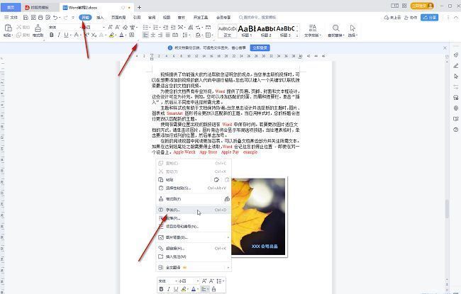The width and height of the screenshot is (461, 294).
Task: Open borders dropdown in ribbon
Action: pos(212,35)
